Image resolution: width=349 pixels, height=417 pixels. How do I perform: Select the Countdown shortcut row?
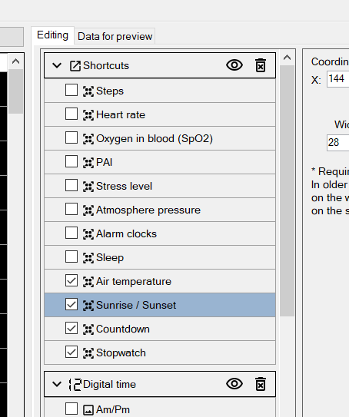tap(160, 329)
